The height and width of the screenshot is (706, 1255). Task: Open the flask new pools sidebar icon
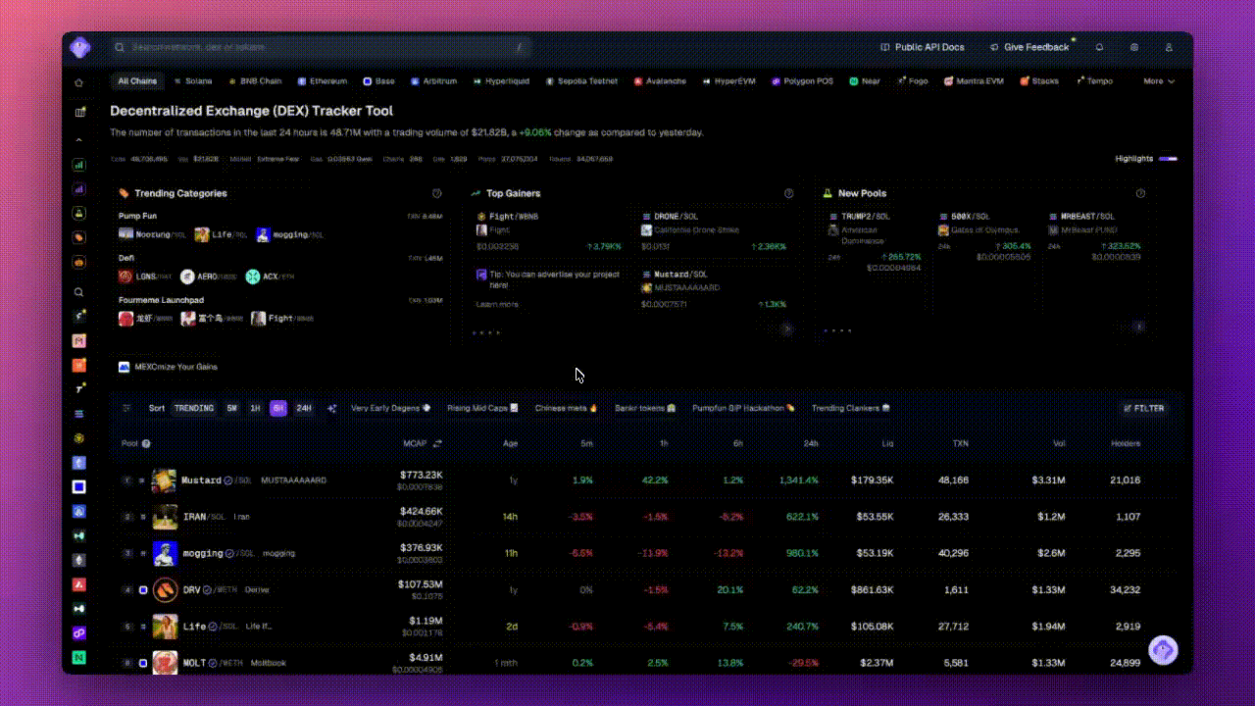point(79,213)
